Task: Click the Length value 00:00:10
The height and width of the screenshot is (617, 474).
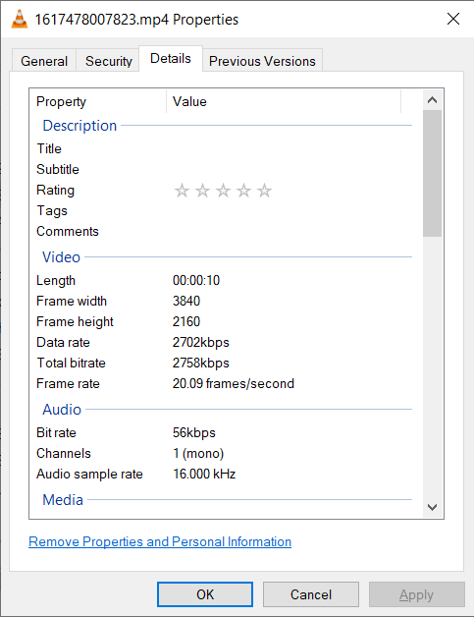Action: (x=196, y=280)
